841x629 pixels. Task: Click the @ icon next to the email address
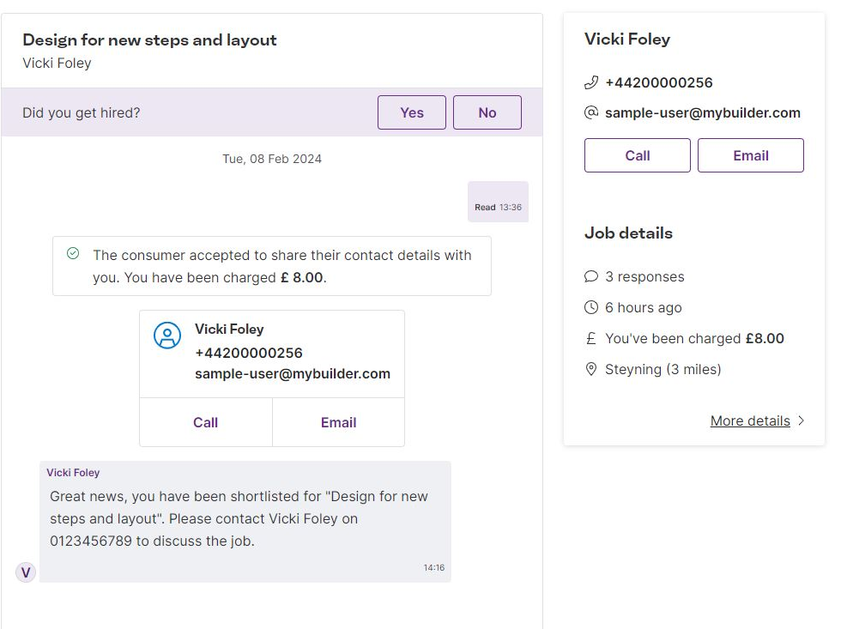pos(590,112)
